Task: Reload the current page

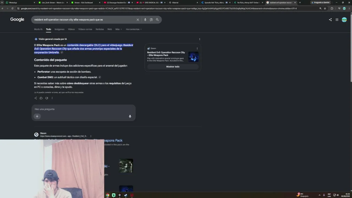Action: coord(12,9)
